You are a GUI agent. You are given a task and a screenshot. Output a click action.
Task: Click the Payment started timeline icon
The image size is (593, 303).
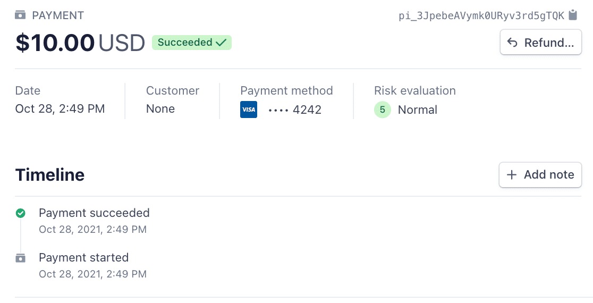[20, 258]
